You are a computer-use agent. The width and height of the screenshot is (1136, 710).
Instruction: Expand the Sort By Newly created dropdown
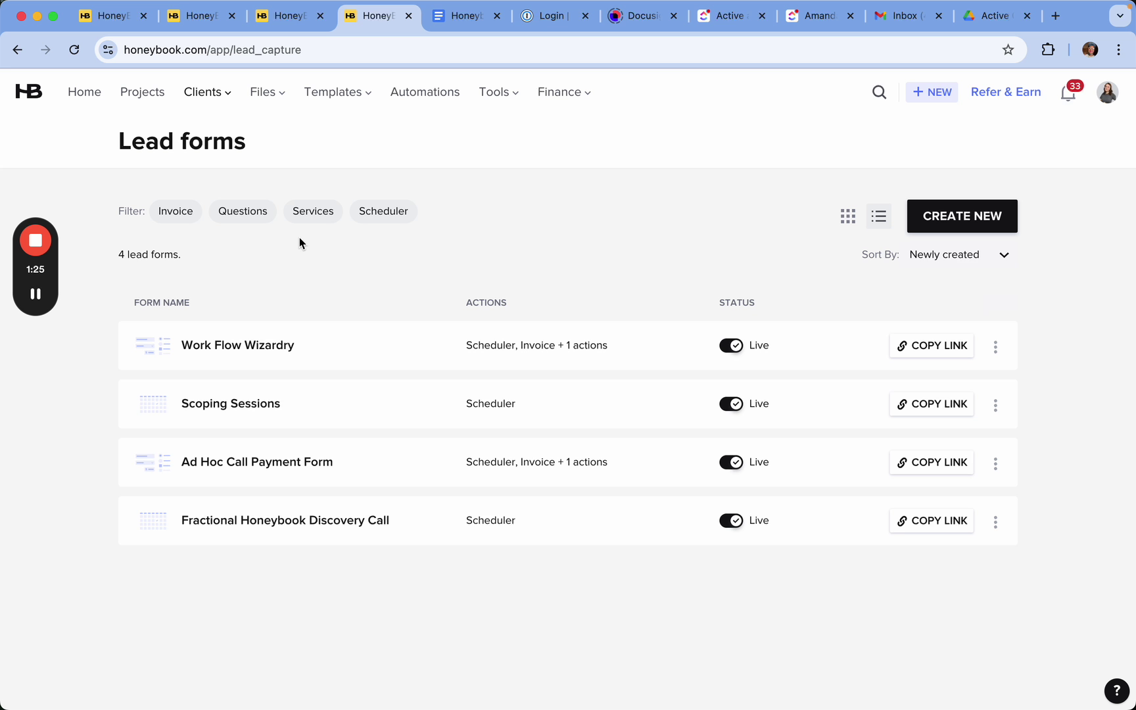pyautogui.click(x=958, y=255)
